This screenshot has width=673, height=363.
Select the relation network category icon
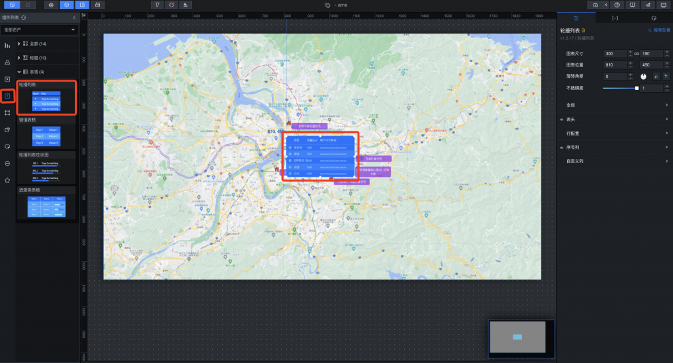[x=7, y=113]
